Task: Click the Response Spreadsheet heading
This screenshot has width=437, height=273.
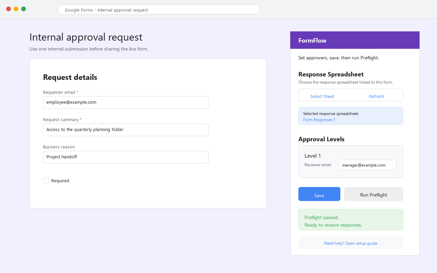Action: point(331,74)
